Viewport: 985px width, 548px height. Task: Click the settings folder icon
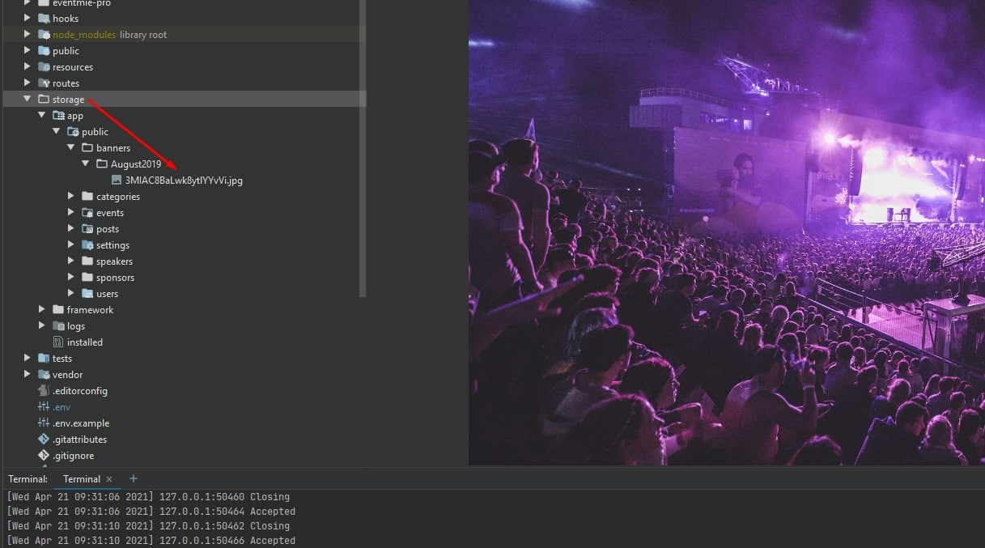[87, 245]
